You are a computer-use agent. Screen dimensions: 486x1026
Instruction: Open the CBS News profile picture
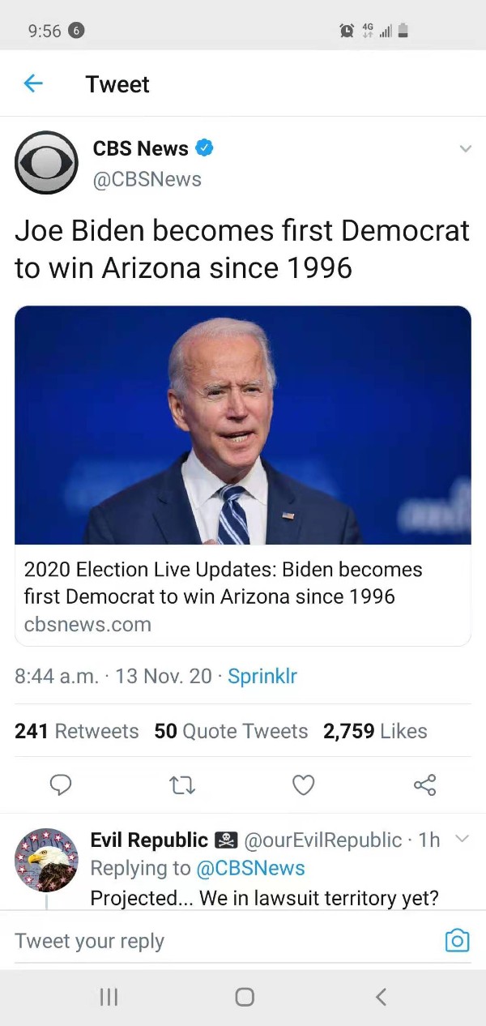[46, 162]
